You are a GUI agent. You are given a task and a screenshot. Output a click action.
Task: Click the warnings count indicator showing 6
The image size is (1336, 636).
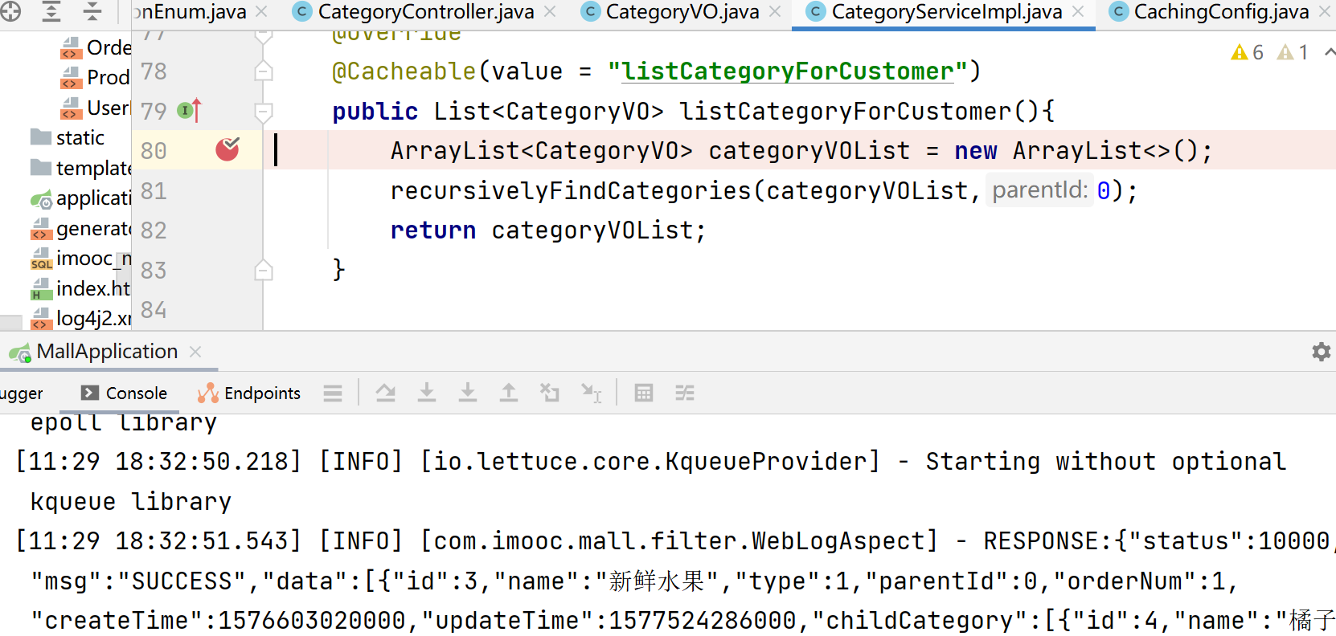[1248, 53]
